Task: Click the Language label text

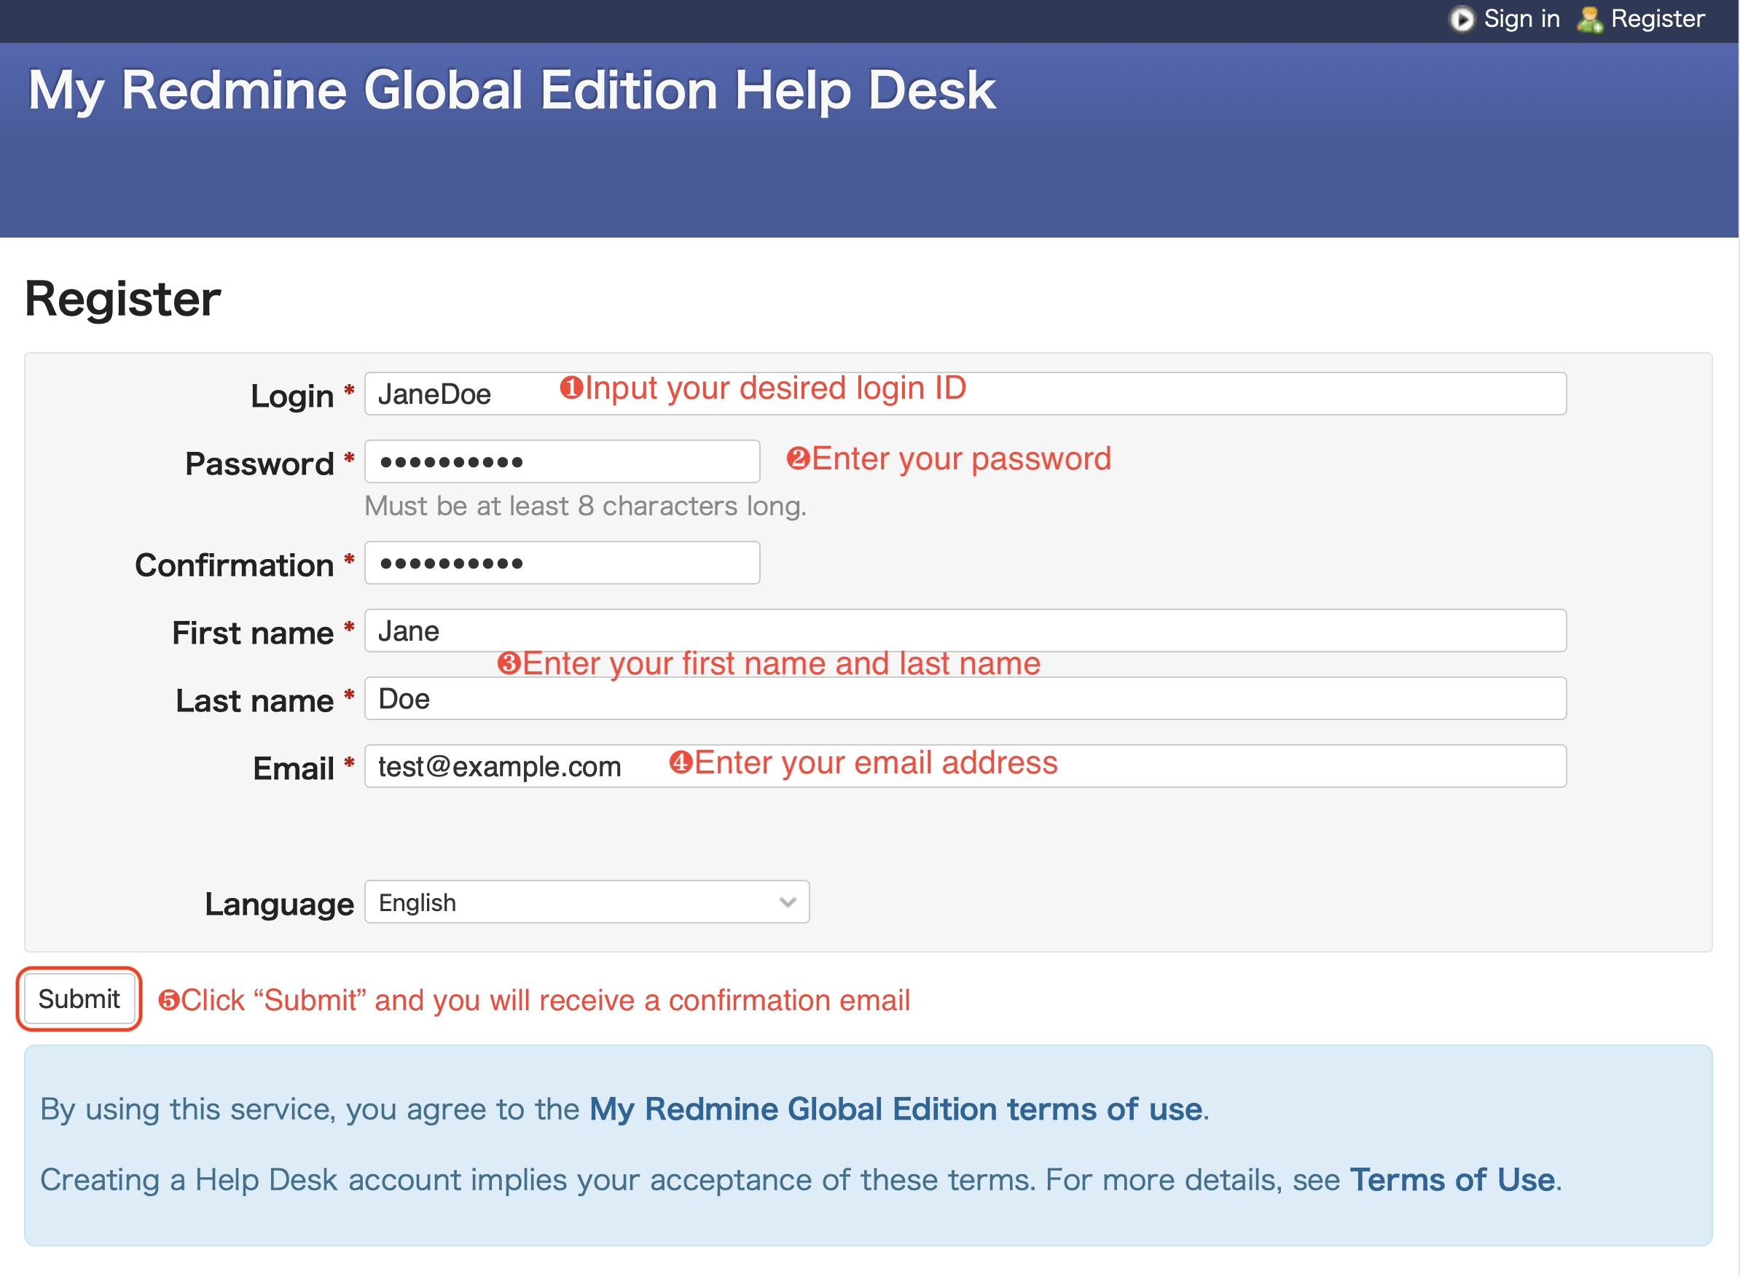Action: (278, 905)
